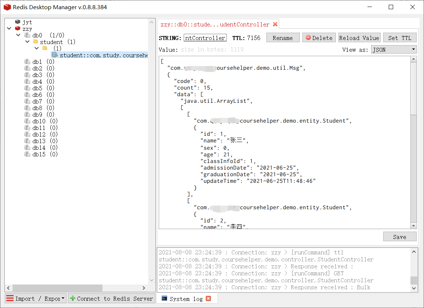Viewport: 424px width, 308px height.
Task: Close the StudentController key tab
Action: click(275, 24)
